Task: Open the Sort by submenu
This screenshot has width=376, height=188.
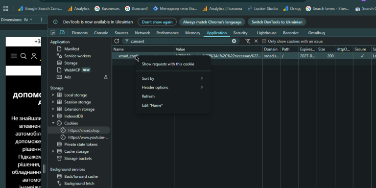Action: pos(173,78)
